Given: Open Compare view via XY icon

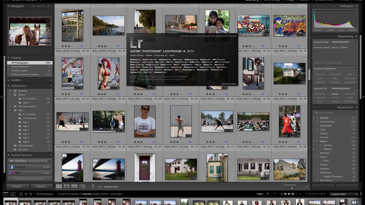Looking at the screenshot, I should click(x=74, y=186).
